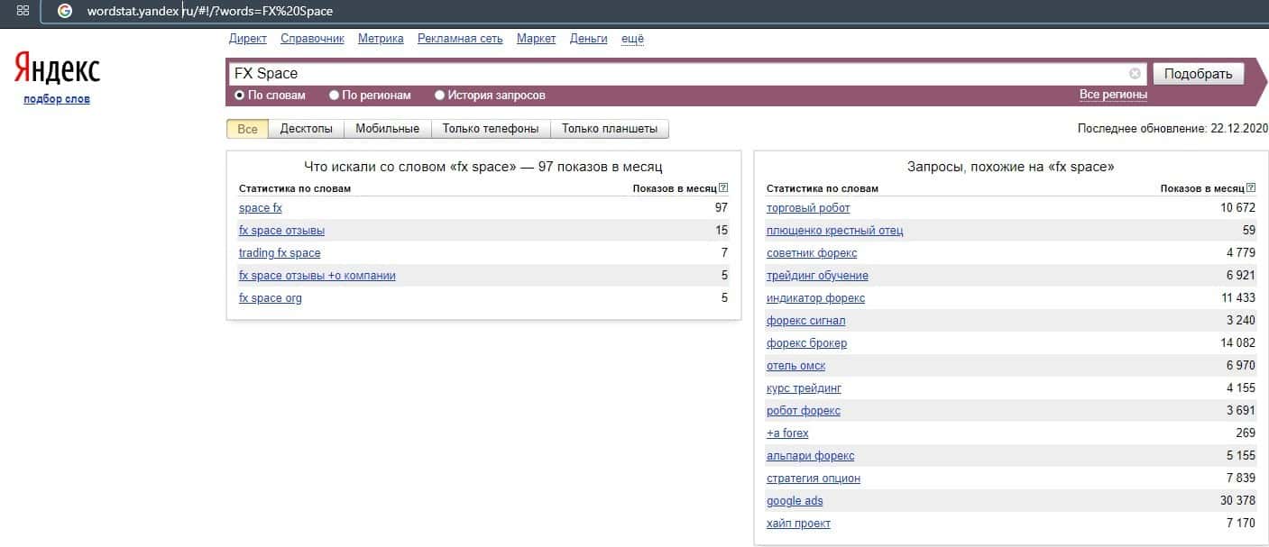Click into the 'FX Space' search input field
The width and height of the screenshot is (1269, 547).
pyautogui.click(x=676, y=74)
